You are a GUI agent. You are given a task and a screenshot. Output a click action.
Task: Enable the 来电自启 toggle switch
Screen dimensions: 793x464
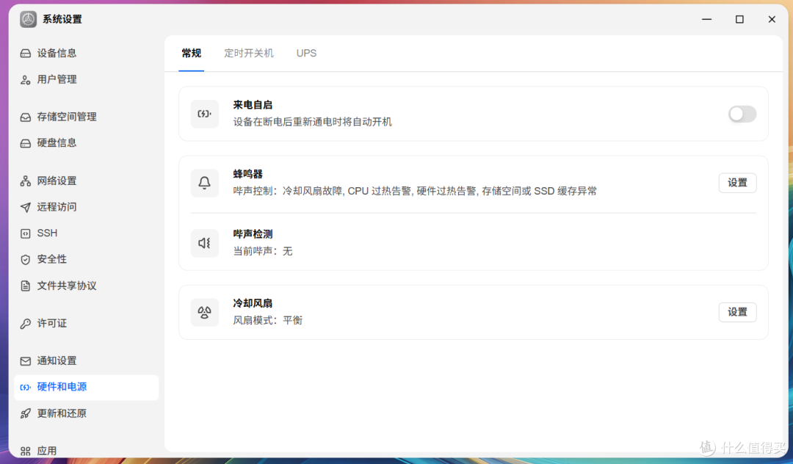point(742,114)
